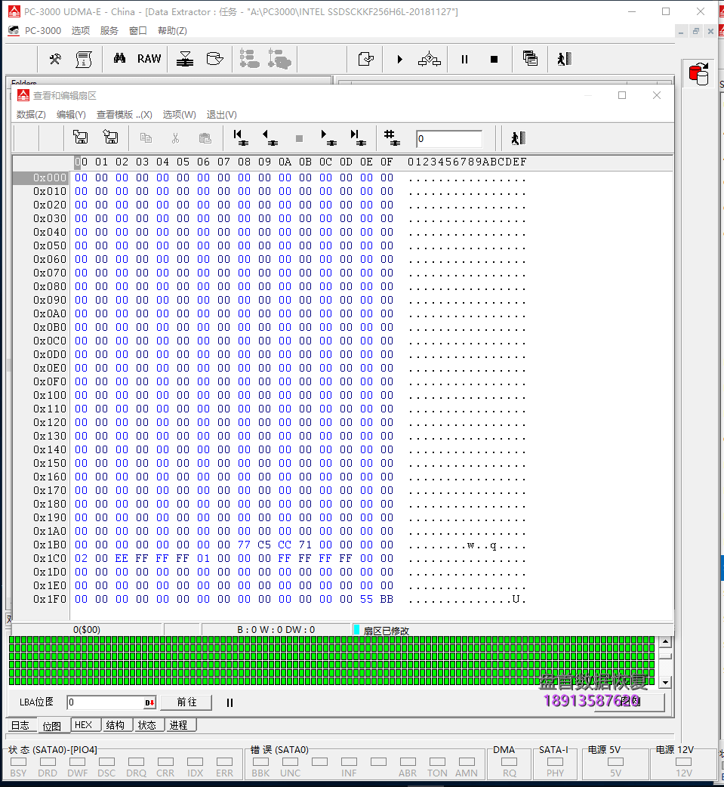This screenshot has width=724, height=787.
Task: Open the script scroll icon in main toolbar
Action: tap(83, 59)
